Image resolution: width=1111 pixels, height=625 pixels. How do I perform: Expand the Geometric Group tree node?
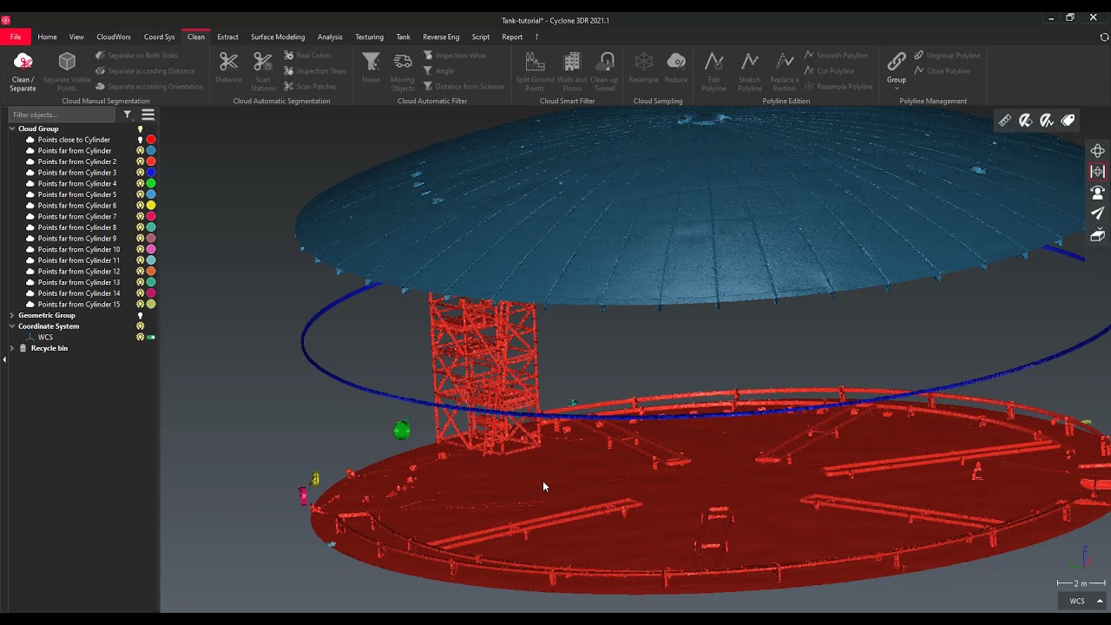point(12,316)
